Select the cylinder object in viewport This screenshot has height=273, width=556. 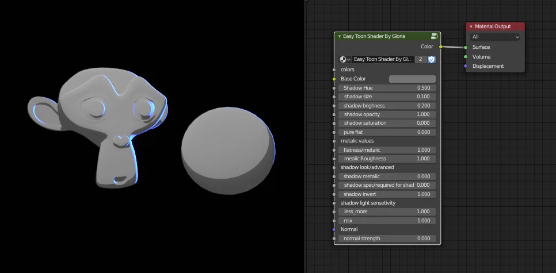point(228,151)
